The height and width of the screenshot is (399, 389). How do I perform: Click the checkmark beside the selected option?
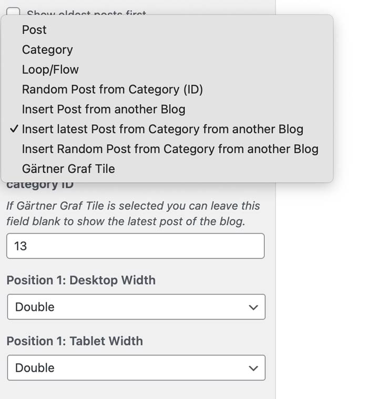point(14,129)
